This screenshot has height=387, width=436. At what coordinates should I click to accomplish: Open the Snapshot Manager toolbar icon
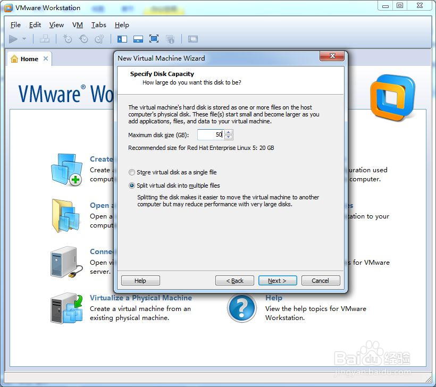click(99, 39)
